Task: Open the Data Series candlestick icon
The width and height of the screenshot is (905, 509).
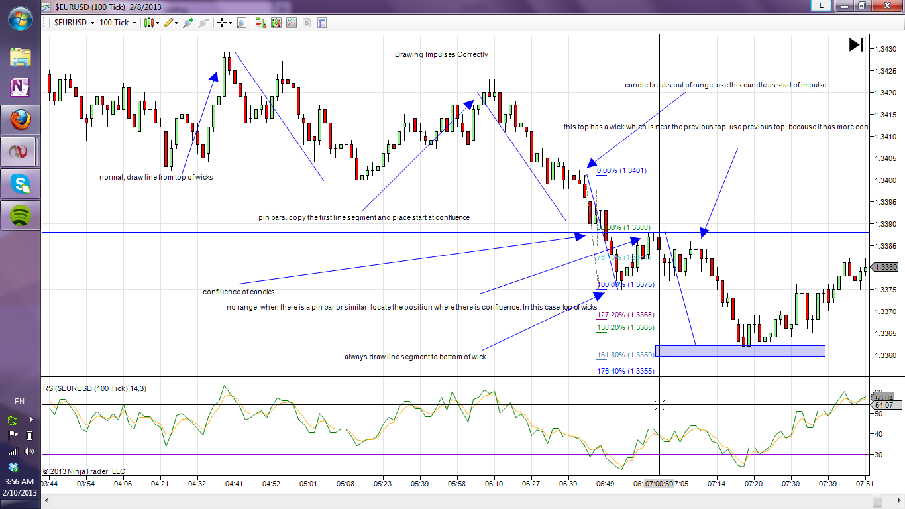Action: point(276,23)
